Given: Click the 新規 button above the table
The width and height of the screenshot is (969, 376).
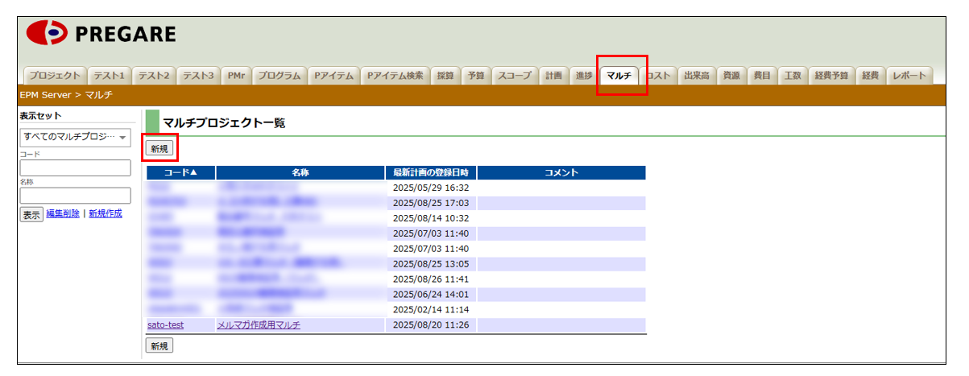Looking at the screenshot, I should (159, 148).
